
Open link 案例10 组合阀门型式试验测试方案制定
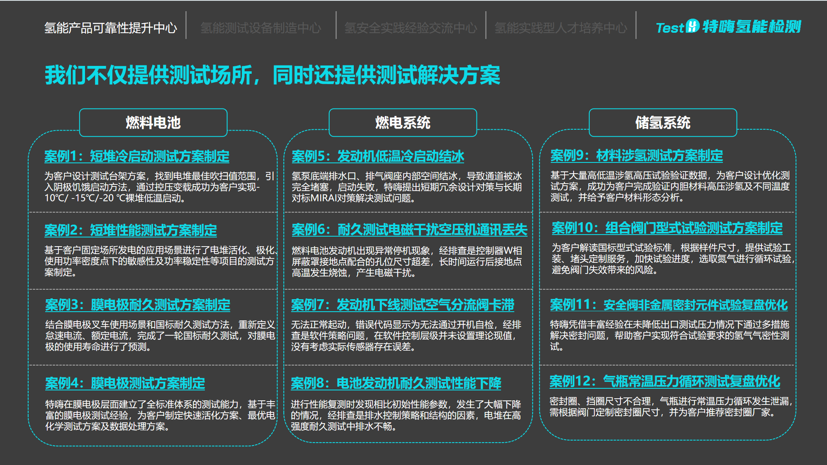(x=667, y=228)
